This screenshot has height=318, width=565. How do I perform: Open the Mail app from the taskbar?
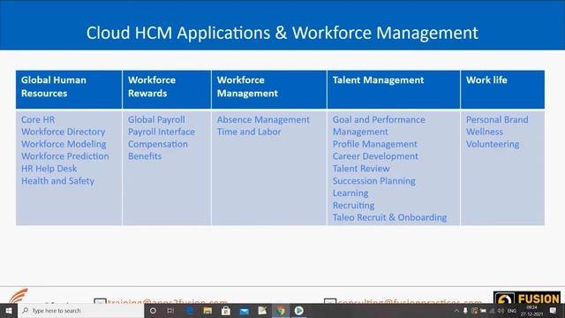point(245,310)
